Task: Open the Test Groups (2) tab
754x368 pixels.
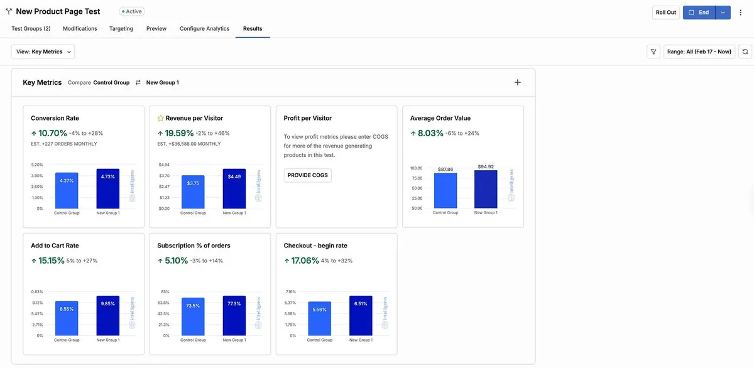Action: (x=31, y=29)
